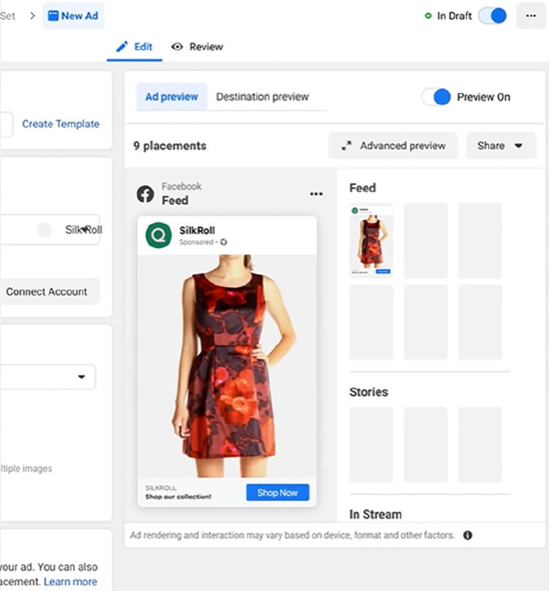Open the three-dot menu on Feed preview
Screen dimensions: 549x591
pos(316,194)
